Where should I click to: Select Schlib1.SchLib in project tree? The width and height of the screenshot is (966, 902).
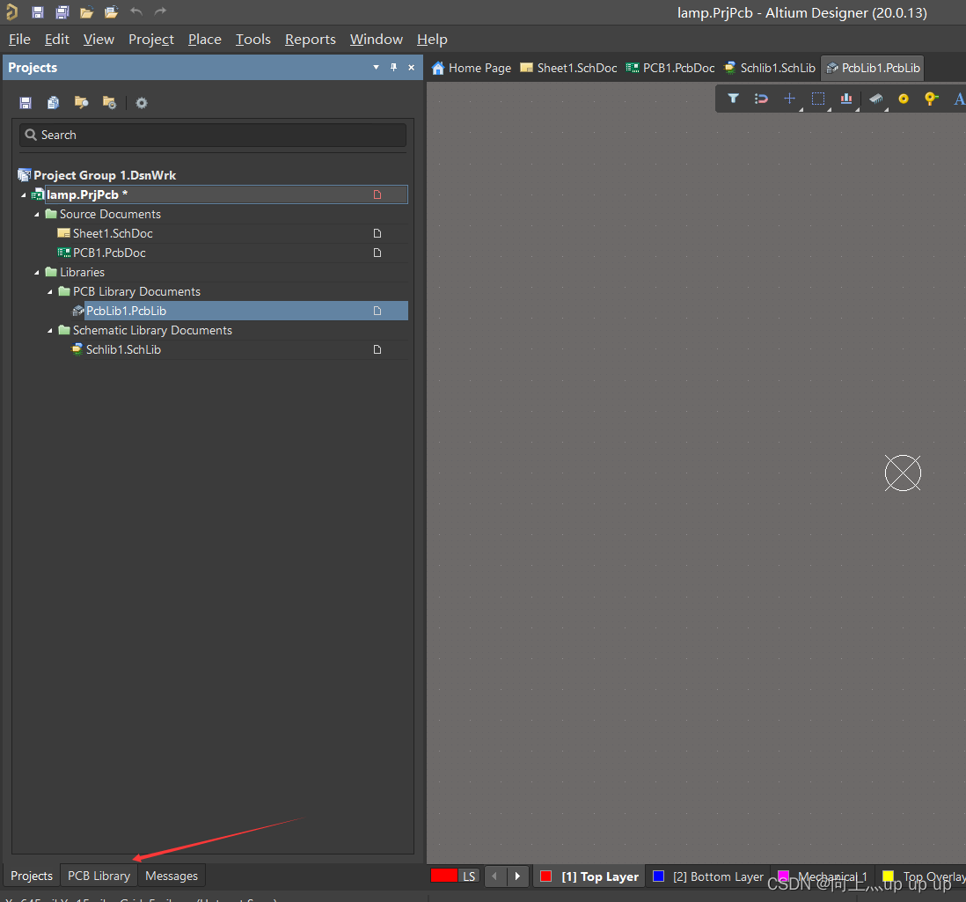tap(123, 350)
